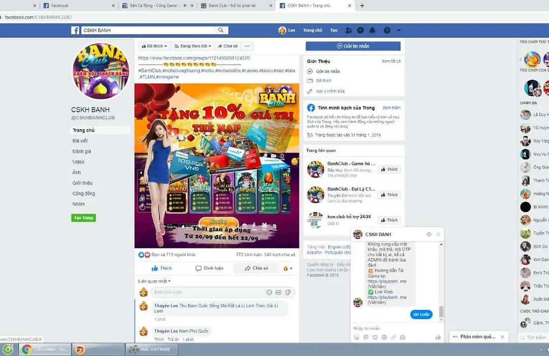The image size is (549, 356).
Task: Open the GIF icon in the comment box
Action: pos(279,292)
